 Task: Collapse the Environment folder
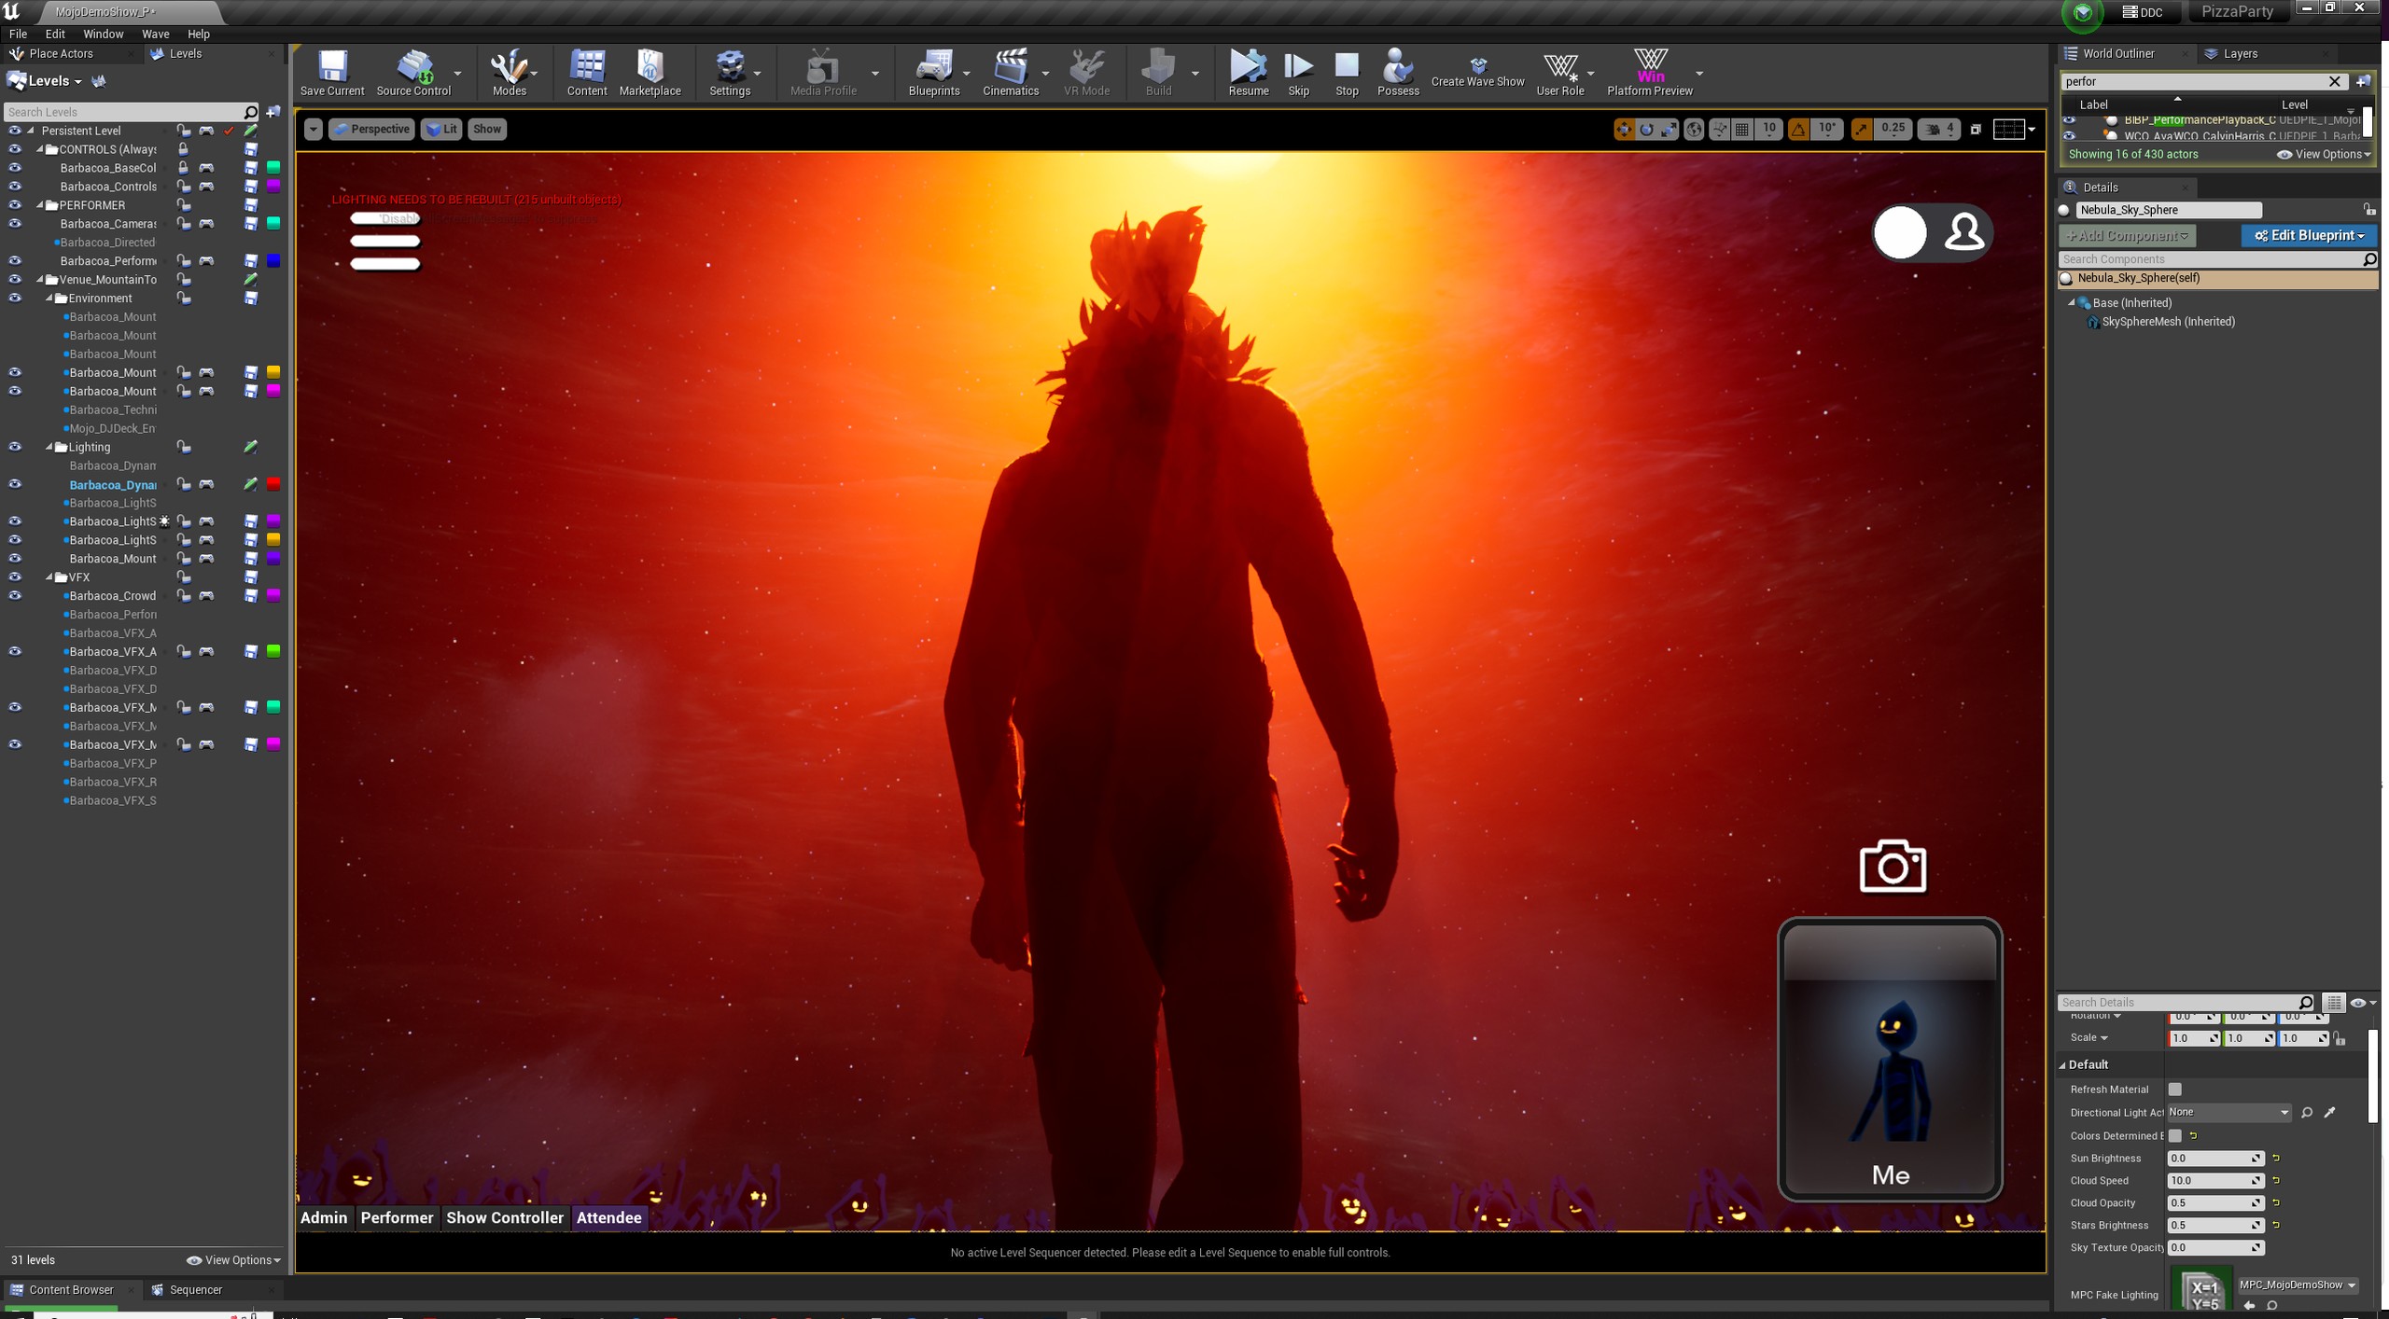click(49, 299)
